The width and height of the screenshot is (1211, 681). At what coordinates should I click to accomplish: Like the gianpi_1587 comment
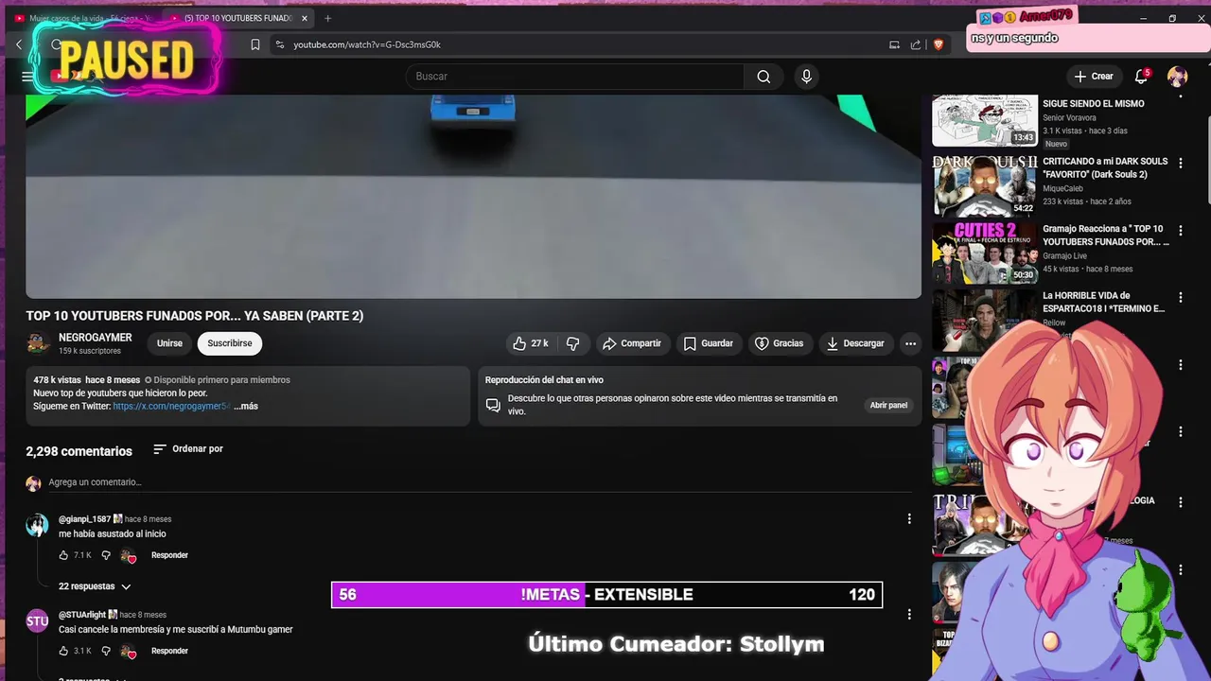point(63,555)
